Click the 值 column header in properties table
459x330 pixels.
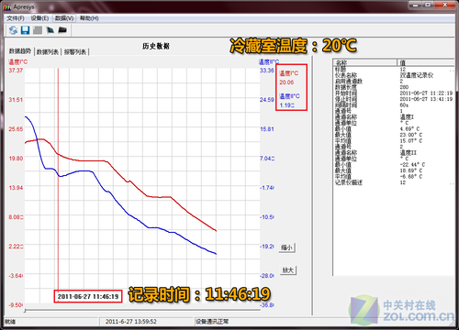point(426,62)
